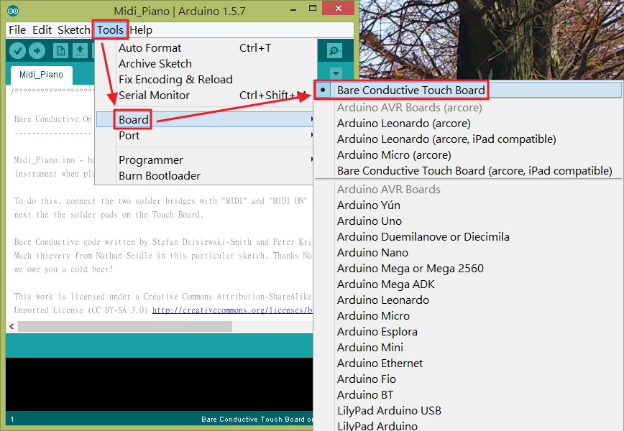Image resolution: width=624 pixels, height=431 pixels.
Task: Open the creativecommons.org license link
Action: click(x=232, y=310)
